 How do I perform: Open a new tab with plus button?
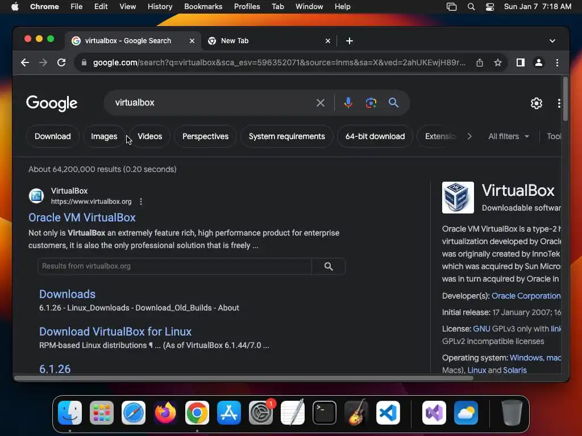(x=350, y=41)
